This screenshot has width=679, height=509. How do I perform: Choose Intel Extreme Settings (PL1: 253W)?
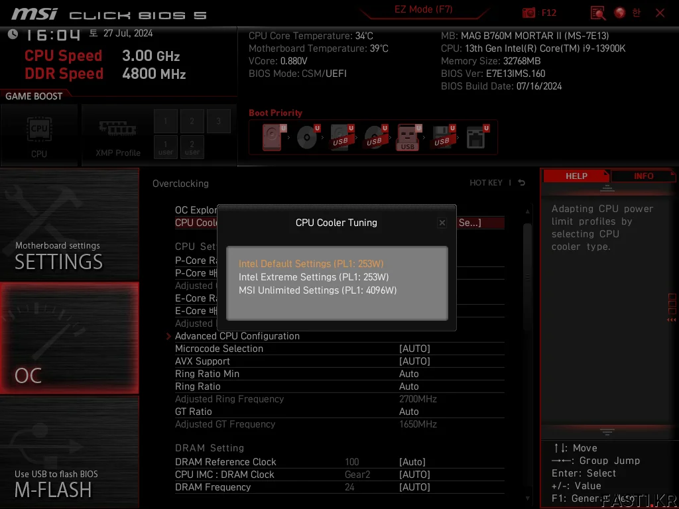(x=314, y=277)
